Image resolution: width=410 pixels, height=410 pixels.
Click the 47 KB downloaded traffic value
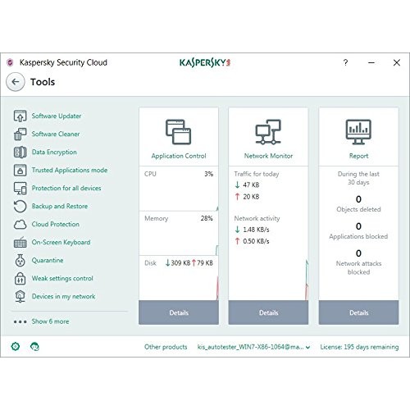(x=251, y=184)
